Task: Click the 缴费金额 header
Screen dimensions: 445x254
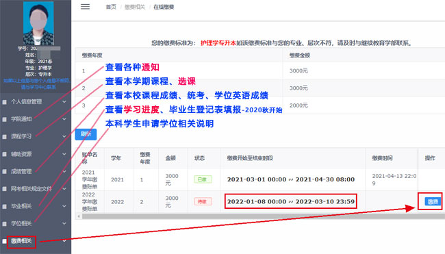Action: (300, 55)
